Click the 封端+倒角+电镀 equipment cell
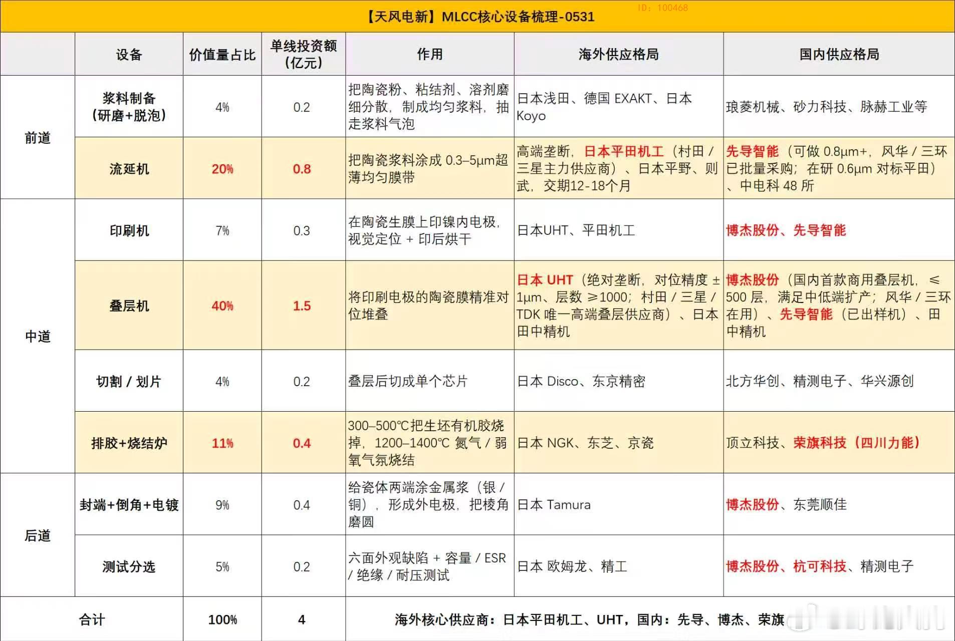Viewport: 955px width, 641px height. click(129, 505)
